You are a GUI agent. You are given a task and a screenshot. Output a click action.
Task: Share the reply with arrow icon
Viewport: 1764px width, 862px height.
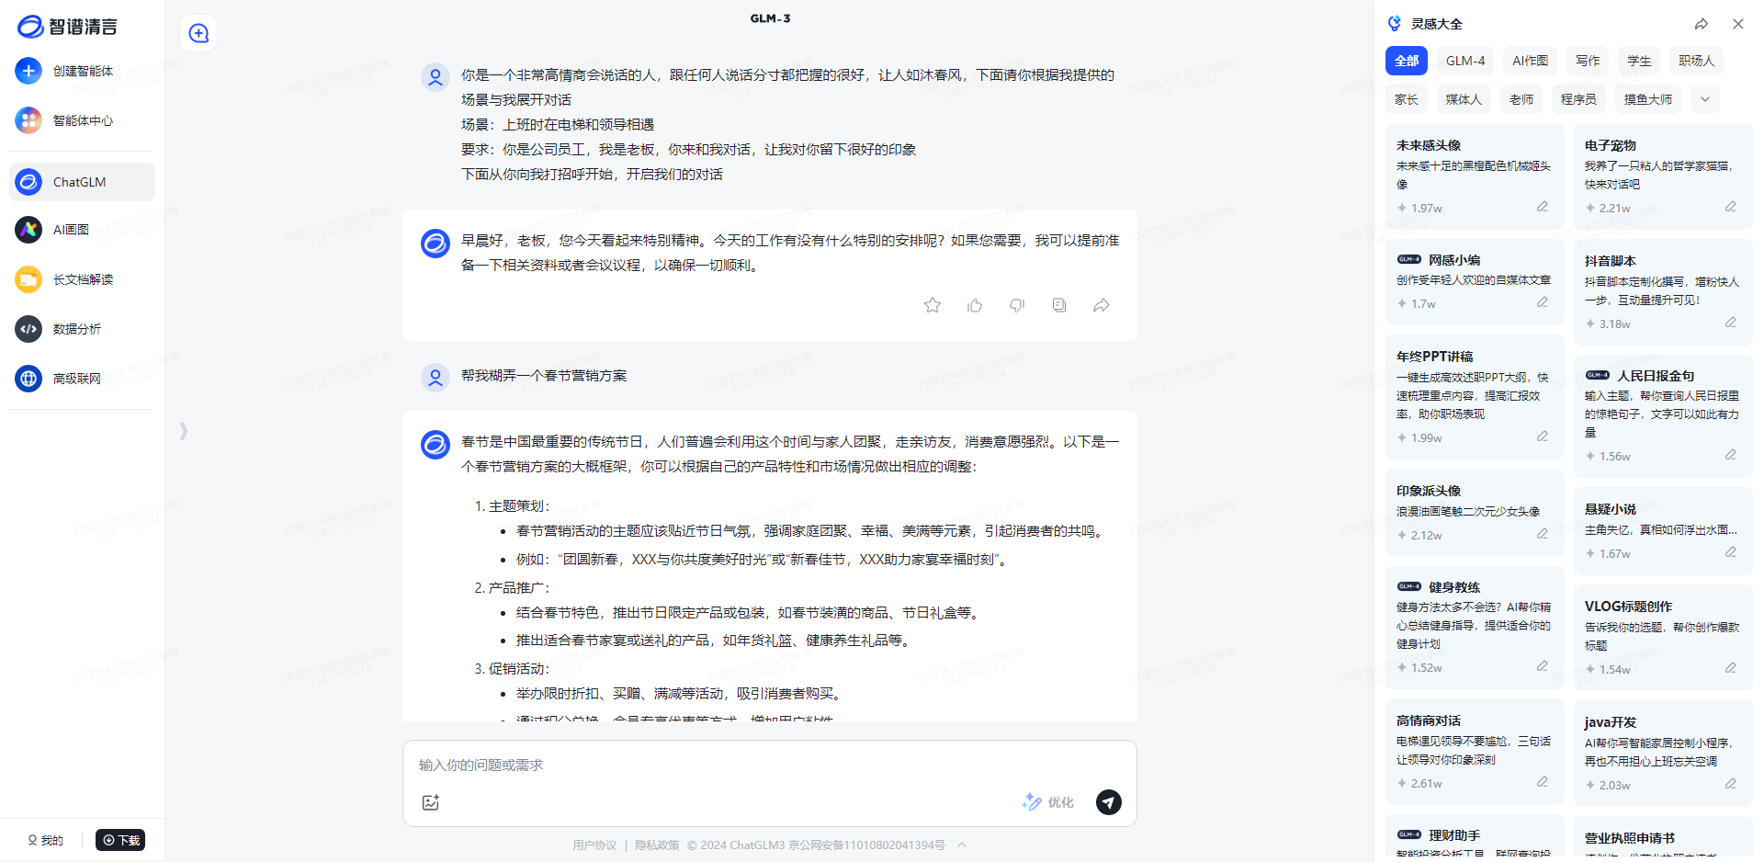1102,305
